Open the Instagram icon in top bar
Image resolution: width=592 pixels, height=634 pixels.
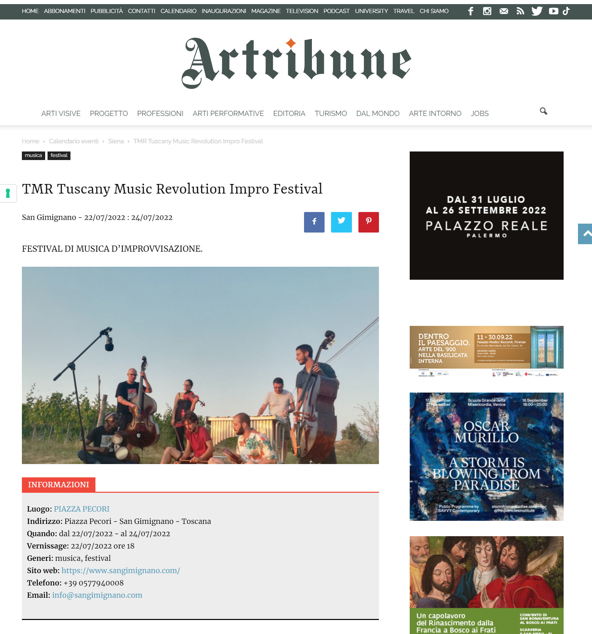click(487, 11)
